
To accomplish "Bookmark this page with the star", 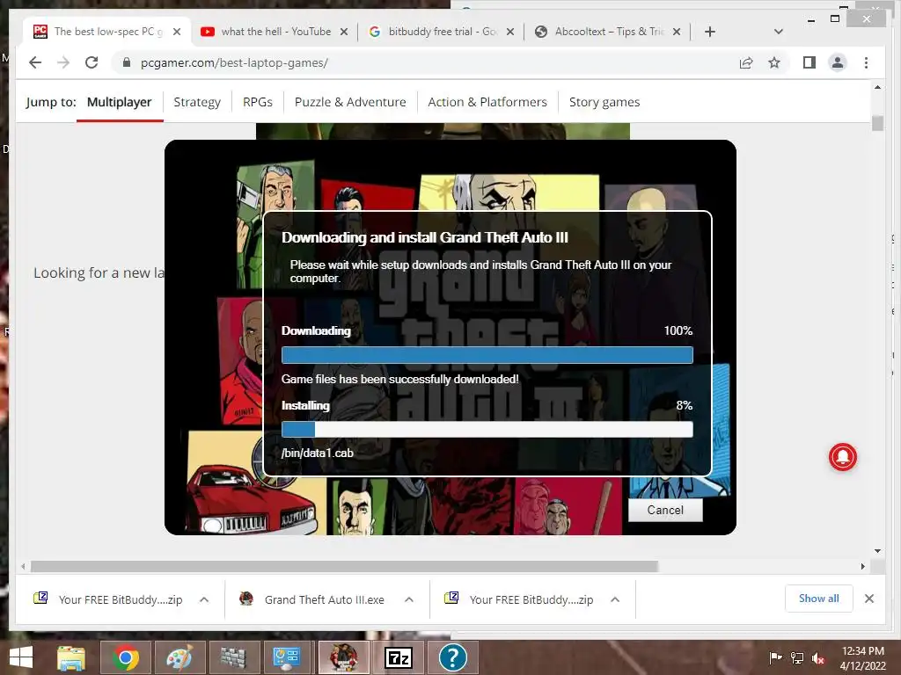I will coord(774,62).
